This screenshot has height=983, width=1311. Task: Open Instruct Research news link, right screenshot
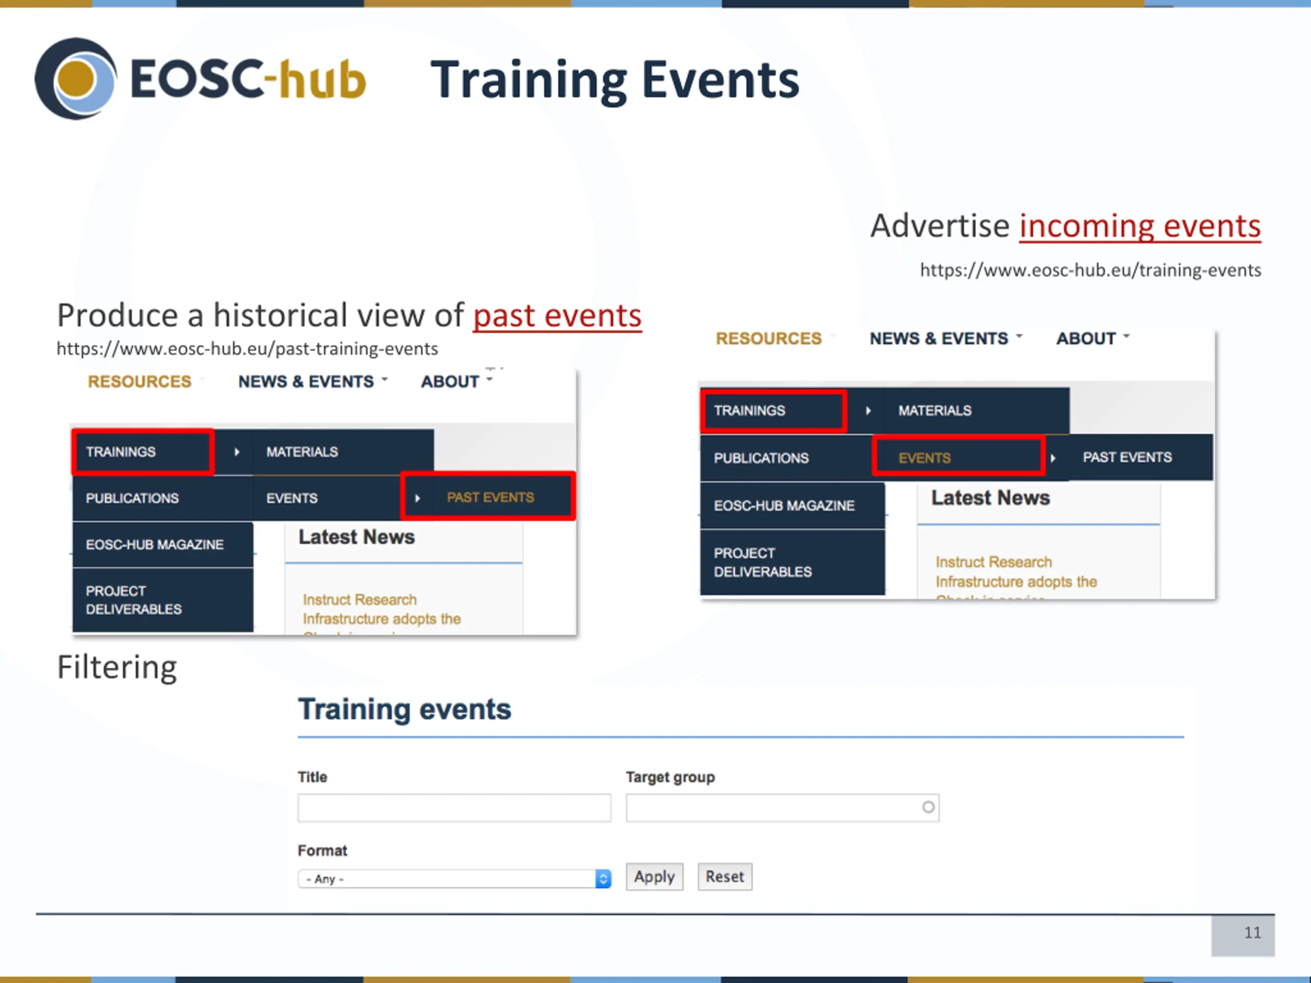(x=1016, y=572)
